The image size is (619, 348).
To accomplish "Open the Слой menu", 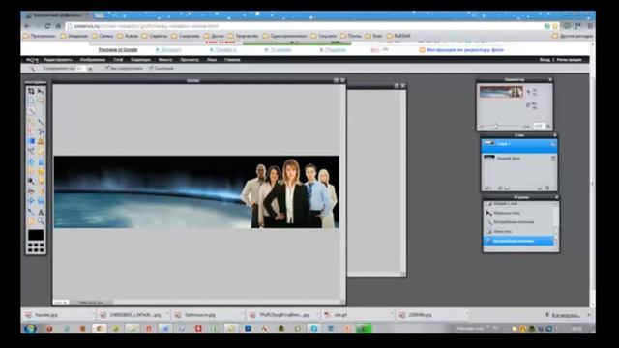I will (118, 60).
